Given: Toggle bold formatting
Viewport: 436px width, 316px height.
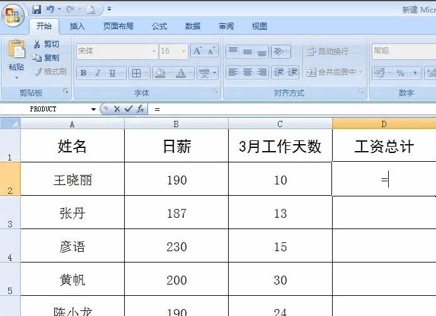Looking at the screenshot, I should tap(83, 73).
